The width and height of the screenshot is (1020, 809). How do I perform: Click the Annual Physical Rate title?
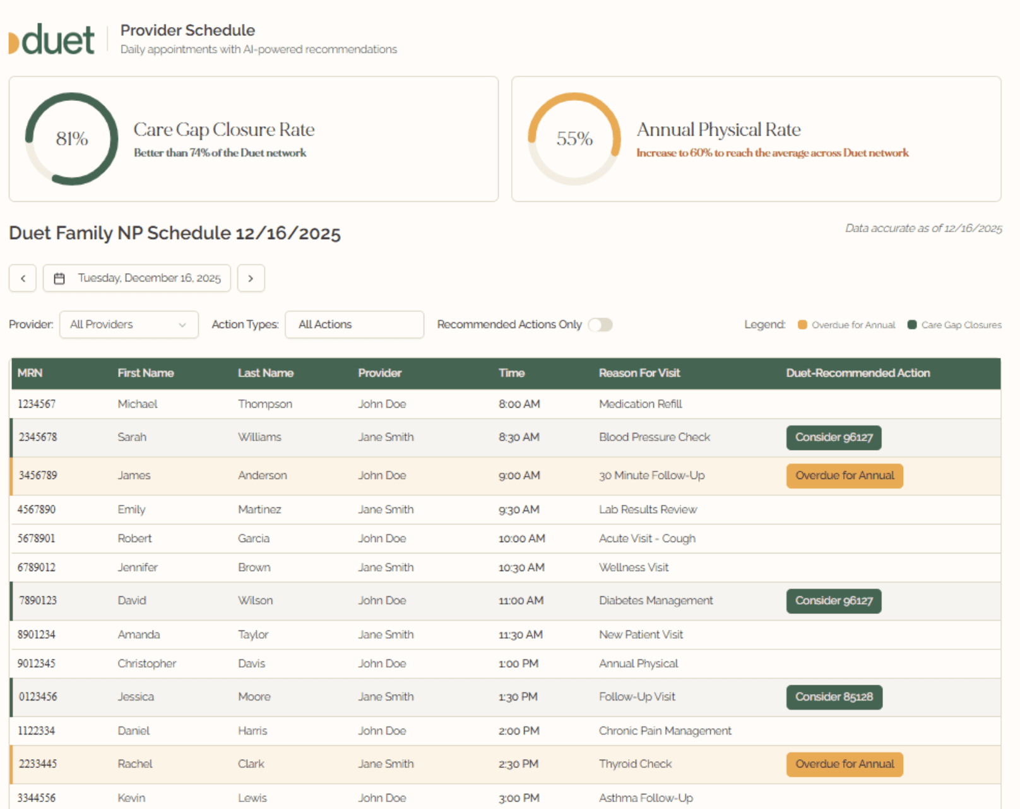pos(718,129)
